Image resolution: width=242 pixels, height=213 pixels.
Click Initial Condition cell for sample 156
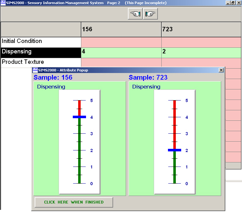tap(121, 41)
